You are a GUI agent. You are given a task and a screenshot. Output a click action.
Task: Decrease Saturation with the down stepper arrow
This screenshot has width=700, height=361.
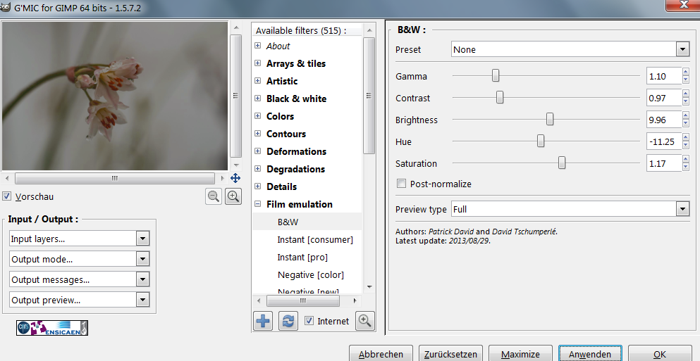(x=686, y=167)
